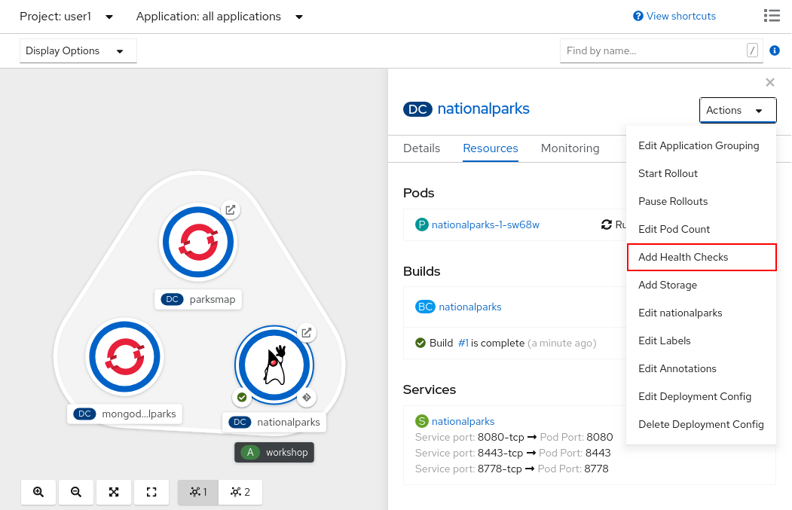This screenshot has height=510, width=792.
Task: Click the nationalparks build success check icon
Action: [x=242, y=397]
